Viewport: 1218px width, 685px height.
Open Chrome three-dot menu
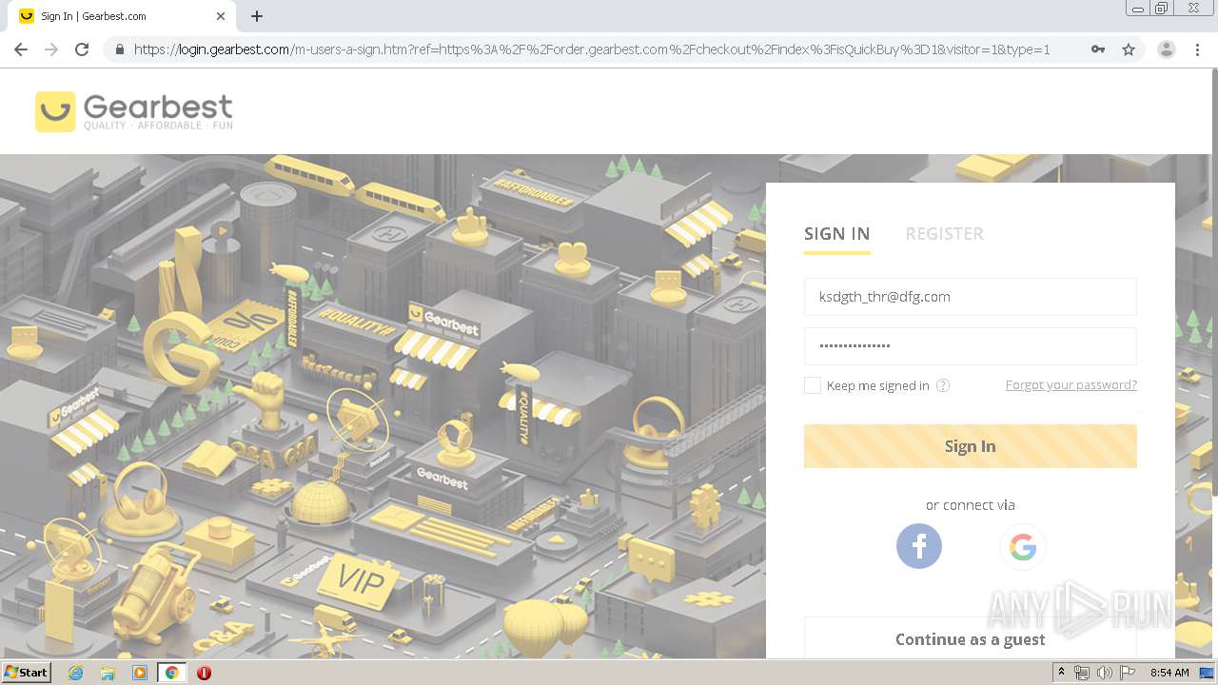[1197, 49]
